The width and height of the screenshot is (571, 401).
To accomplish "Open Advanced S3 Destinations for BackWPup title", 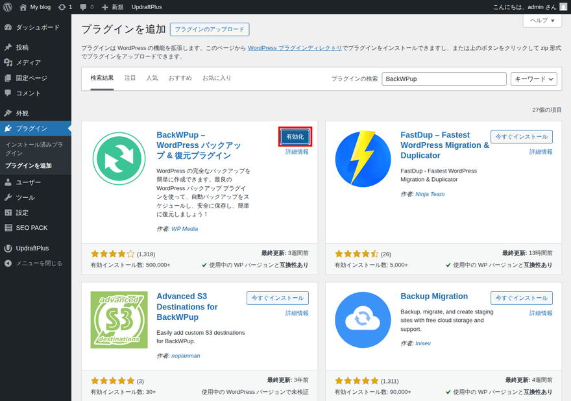I will 187,307.
